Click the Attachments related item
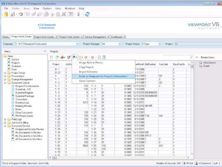Viewport: 222px width, 167px height. 209,63
